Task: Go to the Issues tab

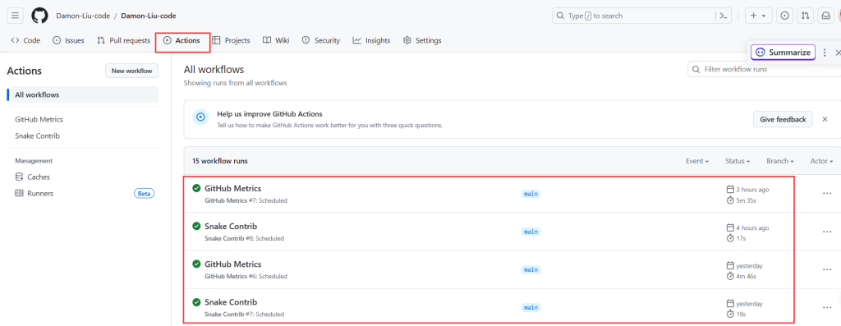Action: point(68,40)
